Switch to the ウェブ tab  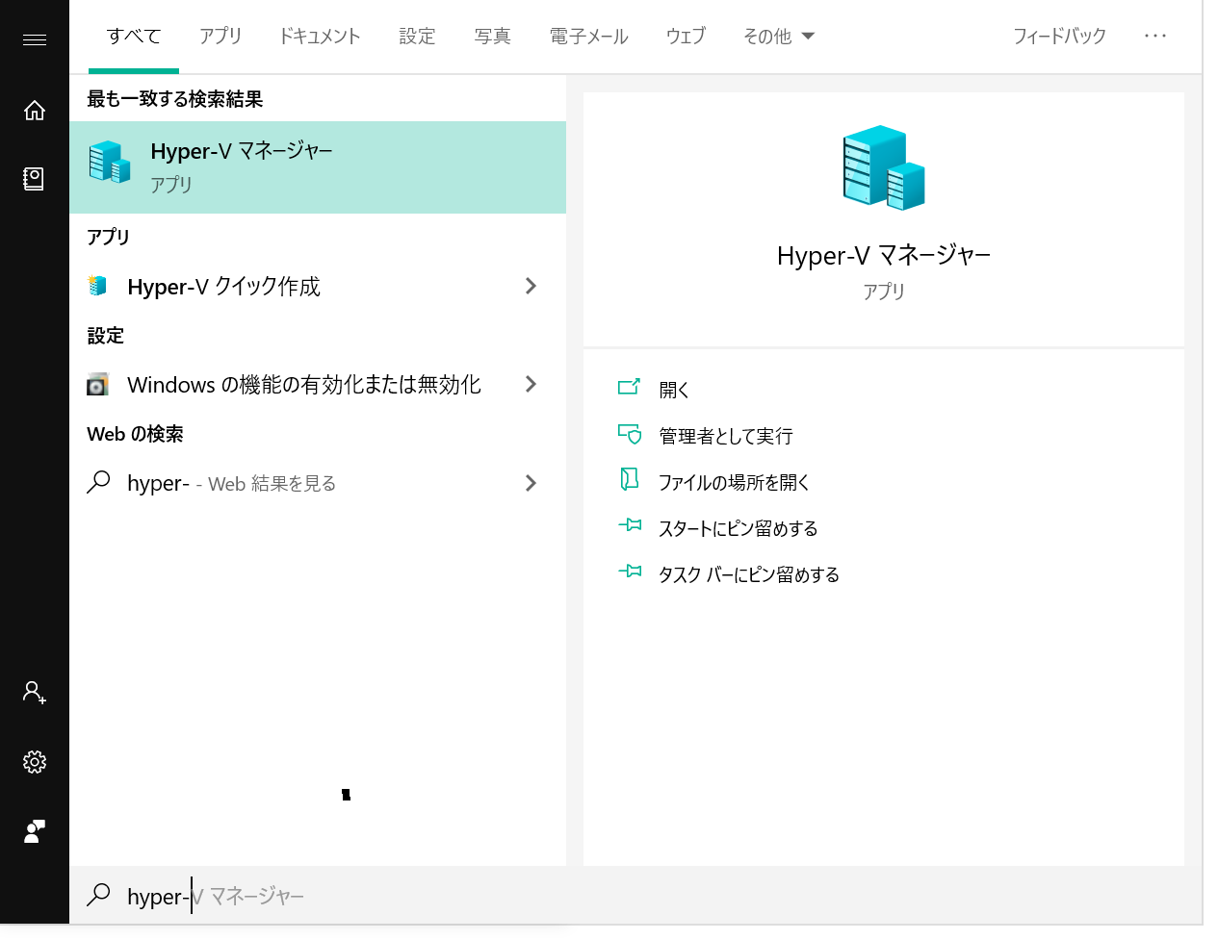tap(686, 37)
